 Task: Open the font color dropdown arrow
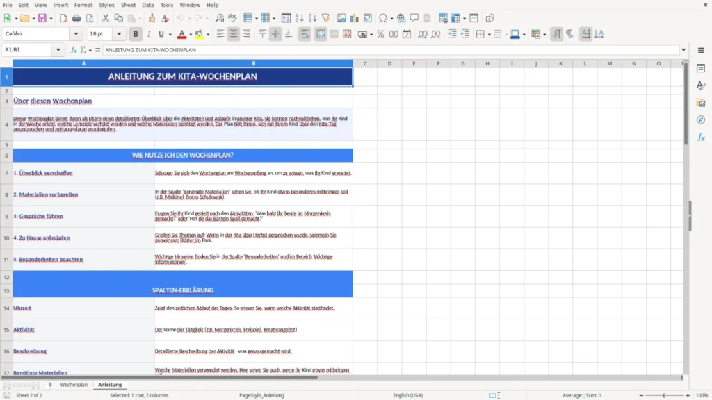click(191, 35)
